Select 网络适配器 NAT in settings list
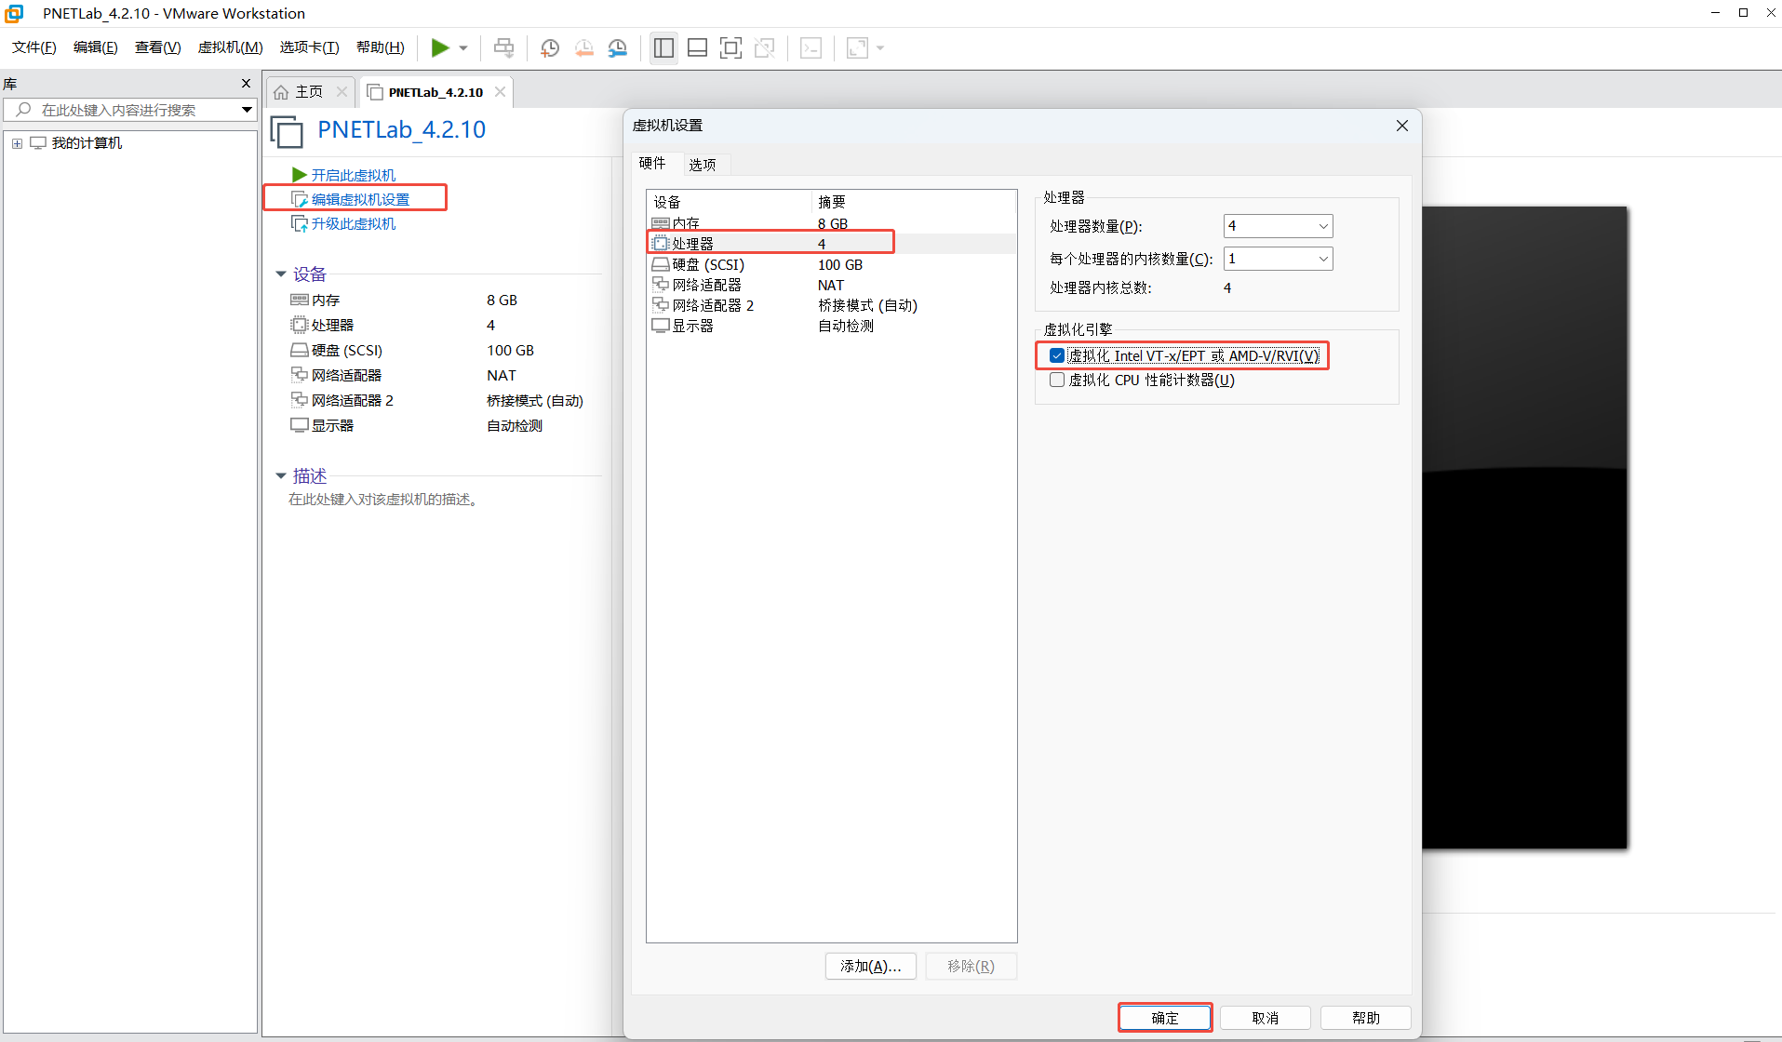The image size is (1782, 1042). pyautogui.click(x=831, y=285)
